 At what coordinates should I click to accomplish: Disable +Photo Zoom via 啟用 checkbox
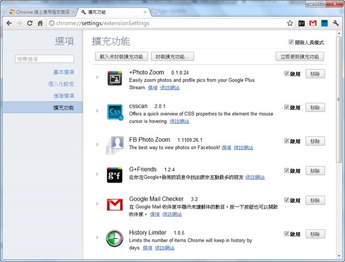click(x=286, y=74)
